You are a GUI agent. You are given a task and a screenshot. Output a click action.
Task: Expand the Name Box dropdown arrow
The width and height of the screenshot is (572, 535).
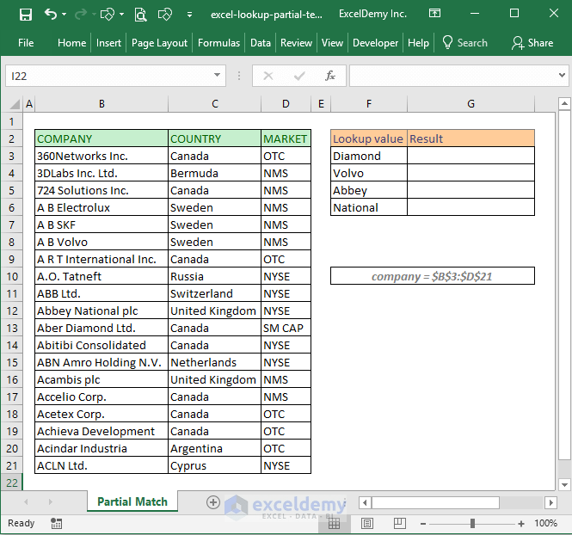[217, 75]
